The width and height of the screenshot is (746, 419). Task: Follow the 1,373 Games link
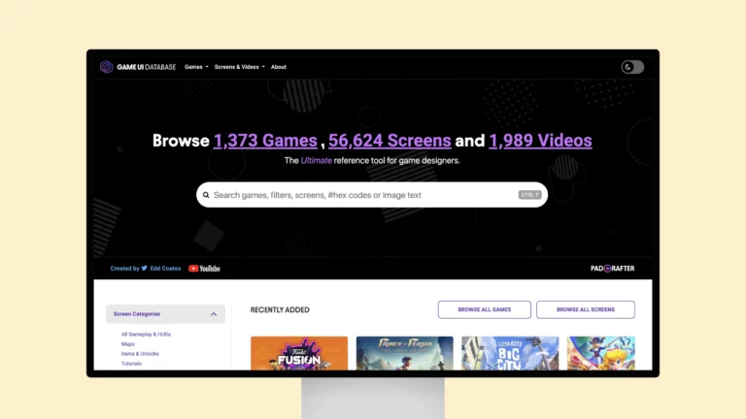(x=265, y=141)
